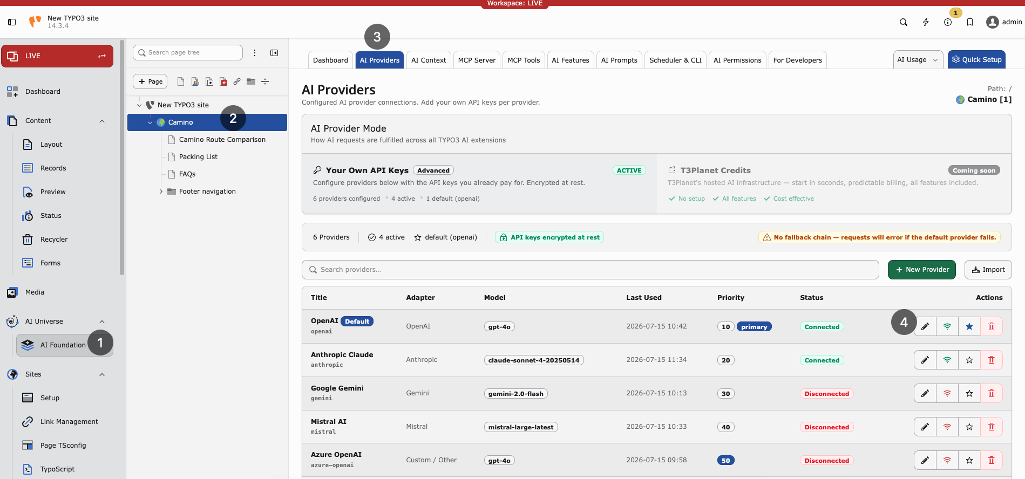Open the system information icon
Image resolution: width=1025 pixels, height=479 pixels.
947,22
